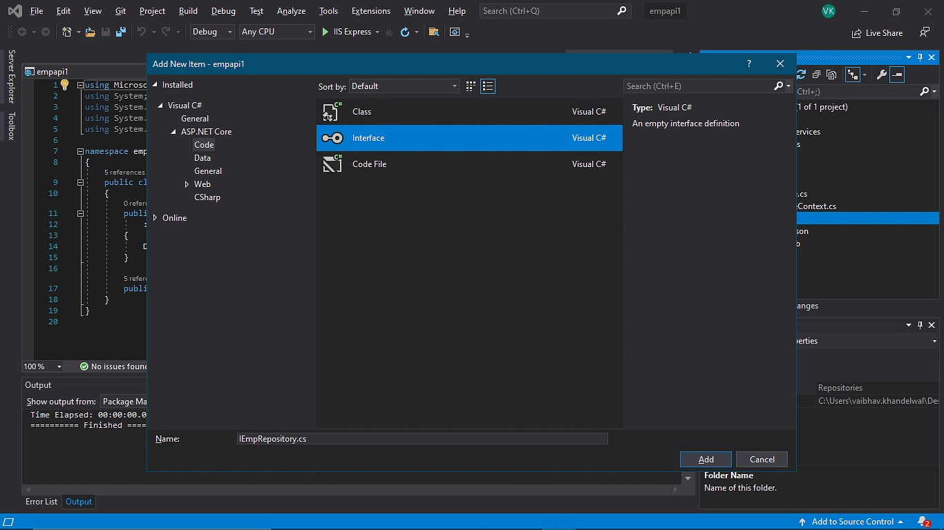Click the Redo arrow icon
Image resolution: width=944 pixels, height=530 pixels.
pos(167,32)
